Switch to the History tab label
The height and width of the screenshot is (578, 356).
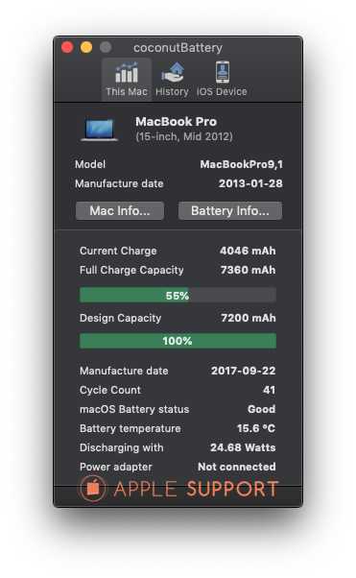click(x=172, y=91)
